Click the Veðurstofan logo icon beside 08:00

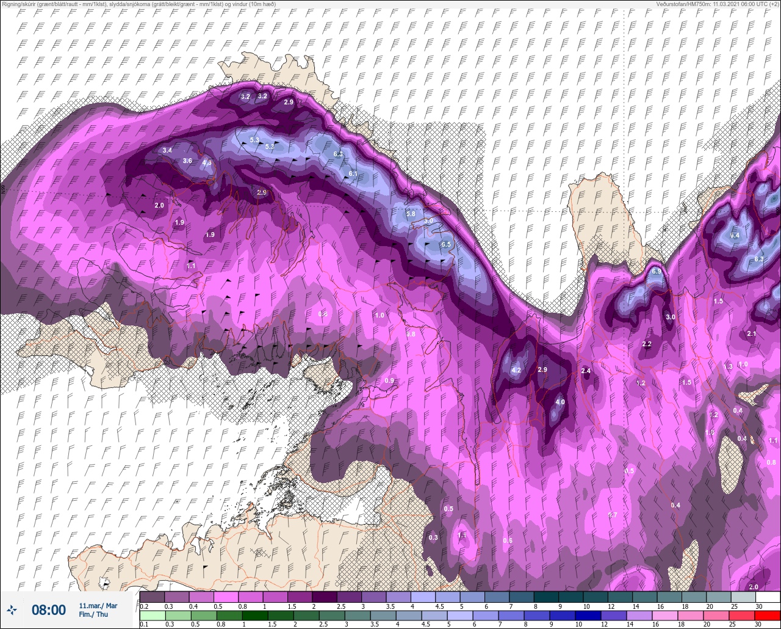12,609
